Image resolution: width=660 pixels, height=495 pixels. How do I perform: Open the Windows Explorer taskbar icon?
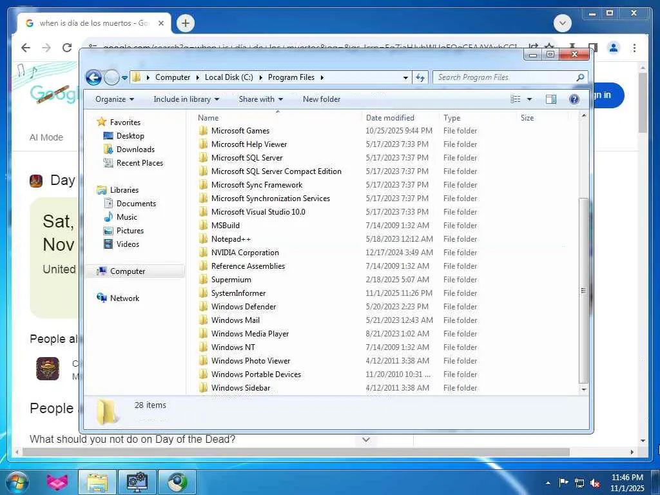click(97, 482)
